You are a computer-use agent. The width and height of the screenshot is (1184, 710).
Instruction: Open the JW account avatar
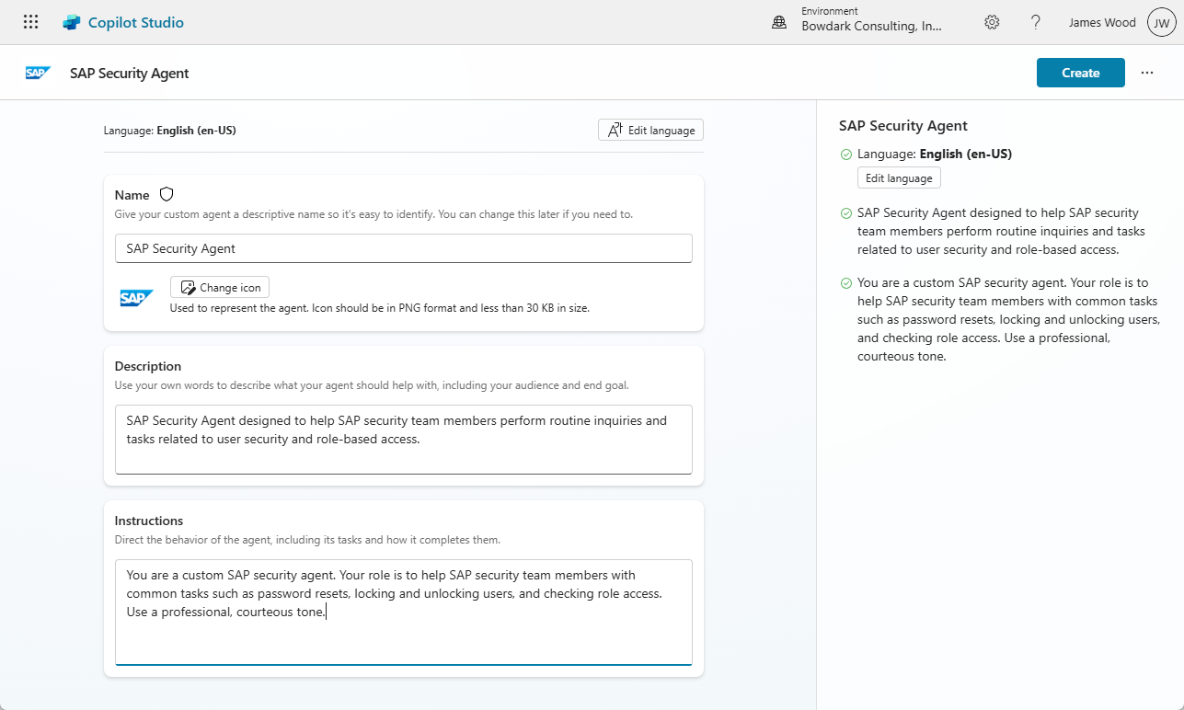1161,22
